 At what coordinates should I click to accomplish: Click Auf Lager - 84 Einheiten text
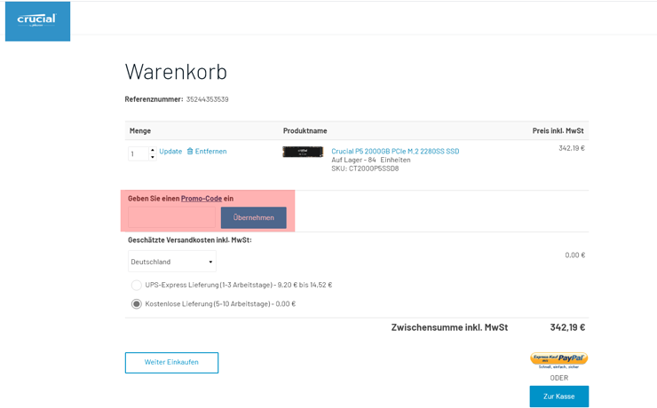pos(371,160)
